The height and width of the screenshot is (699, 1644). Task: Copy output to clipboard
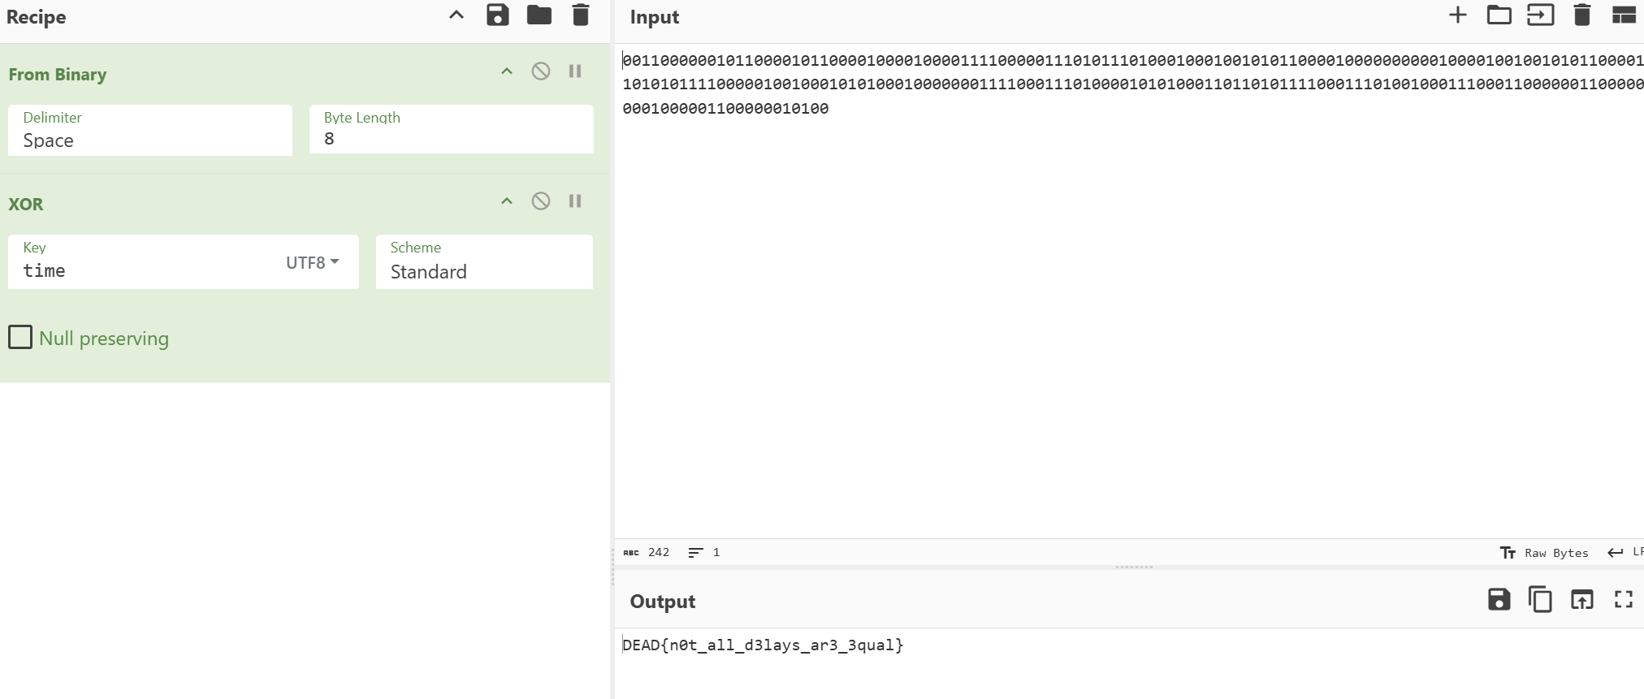point(1540,600)
